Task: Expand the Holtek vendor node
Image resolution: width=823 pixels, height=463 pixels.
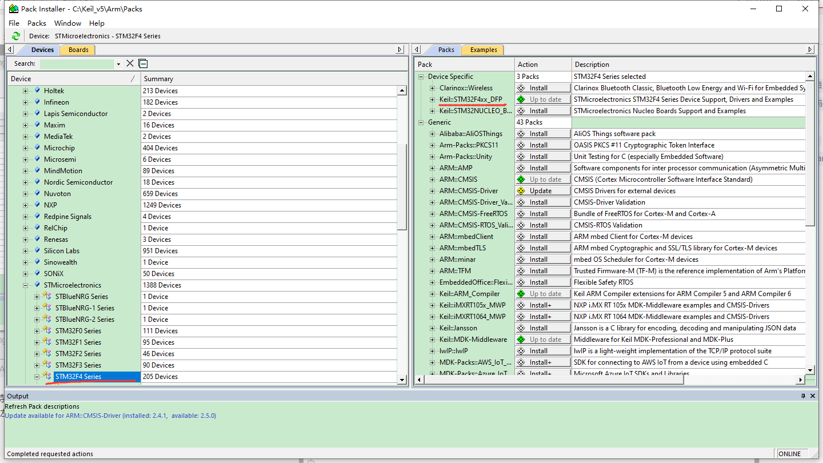Action: coord(25,91)
